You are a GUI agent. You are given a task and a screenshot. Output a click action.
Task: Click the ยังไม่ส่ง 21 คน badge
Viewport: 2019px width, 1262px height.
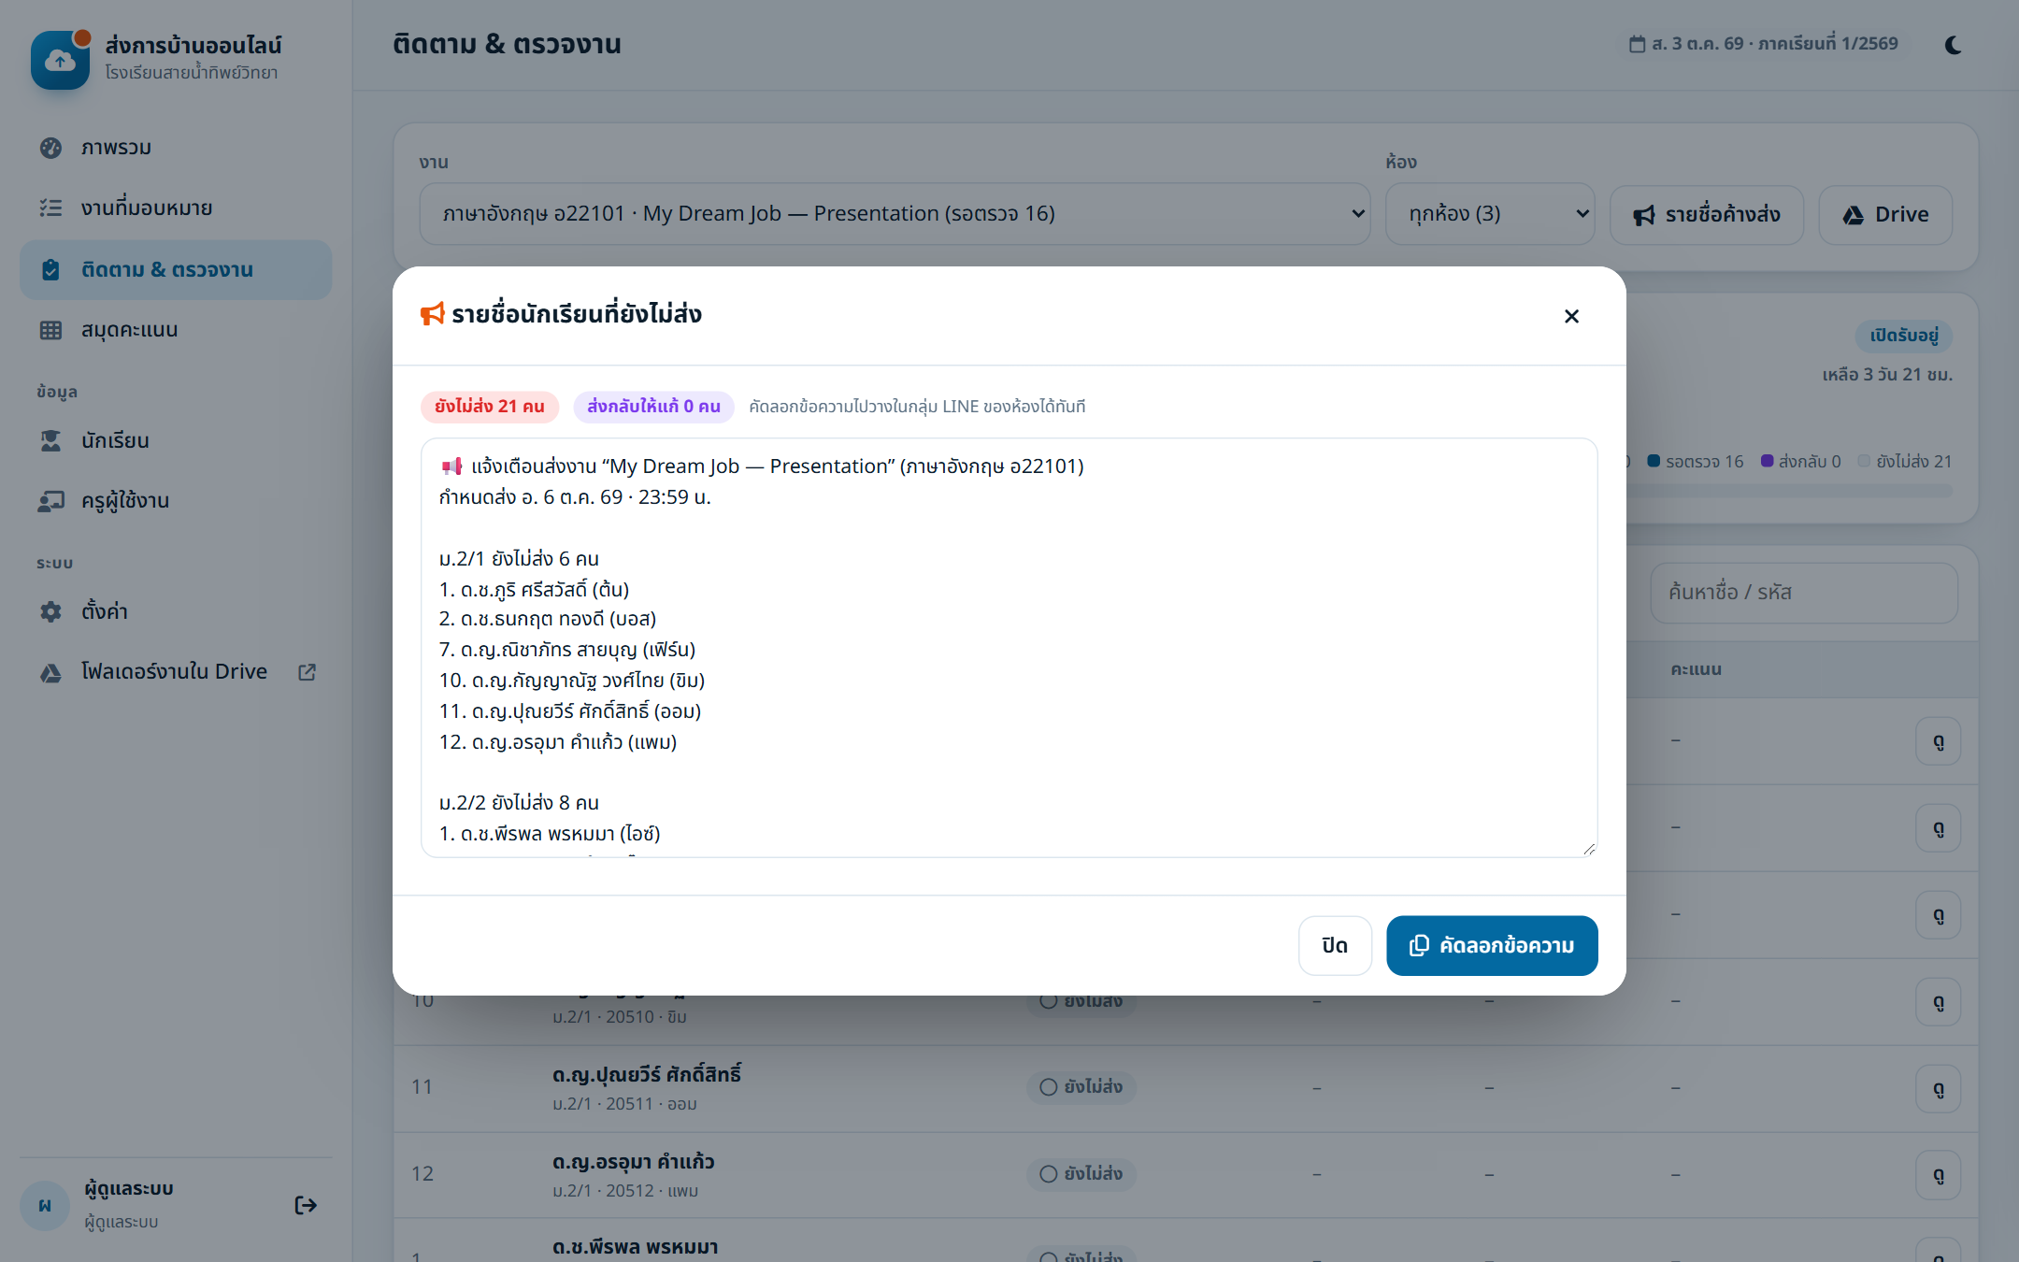pyautogui.click(x=490, y=407)
